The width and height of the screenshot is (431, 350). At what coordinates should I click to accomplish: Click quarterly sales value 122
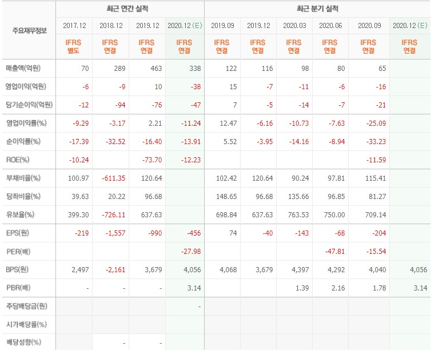coord(231,69)
